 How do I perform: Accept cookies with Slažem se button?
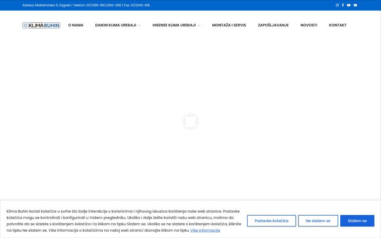point(357,221)
